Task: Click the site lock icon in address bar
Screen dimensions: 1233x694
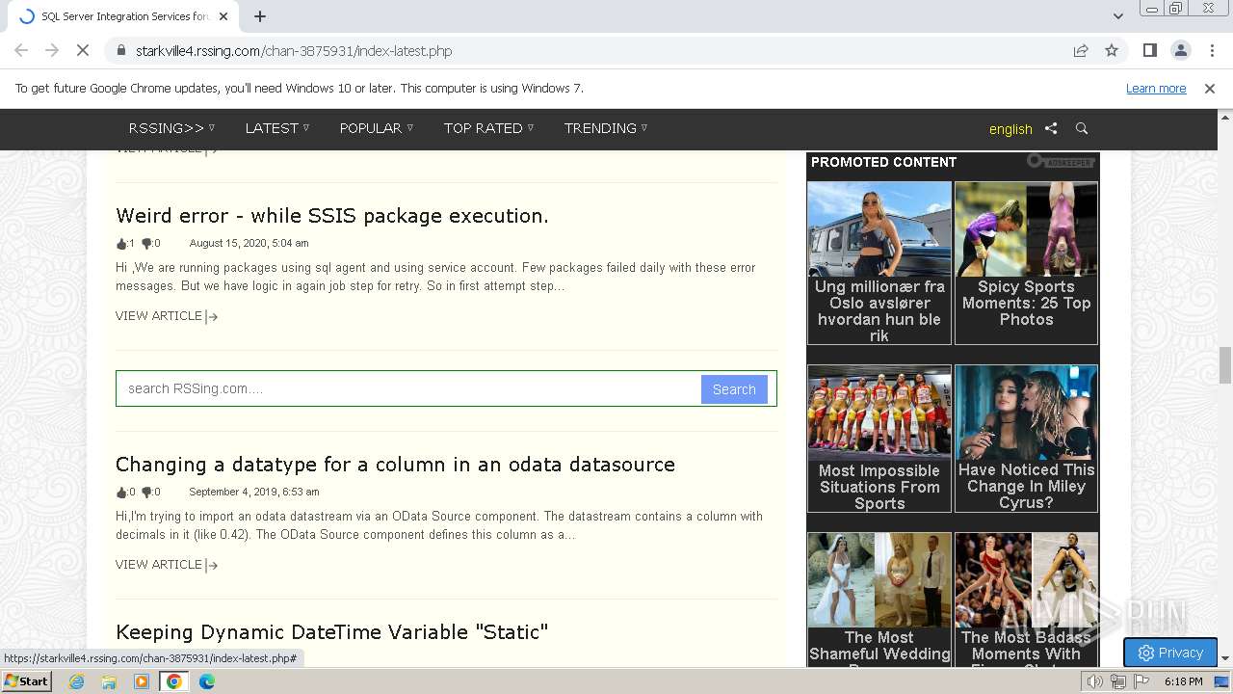Action: coord(120,51)
